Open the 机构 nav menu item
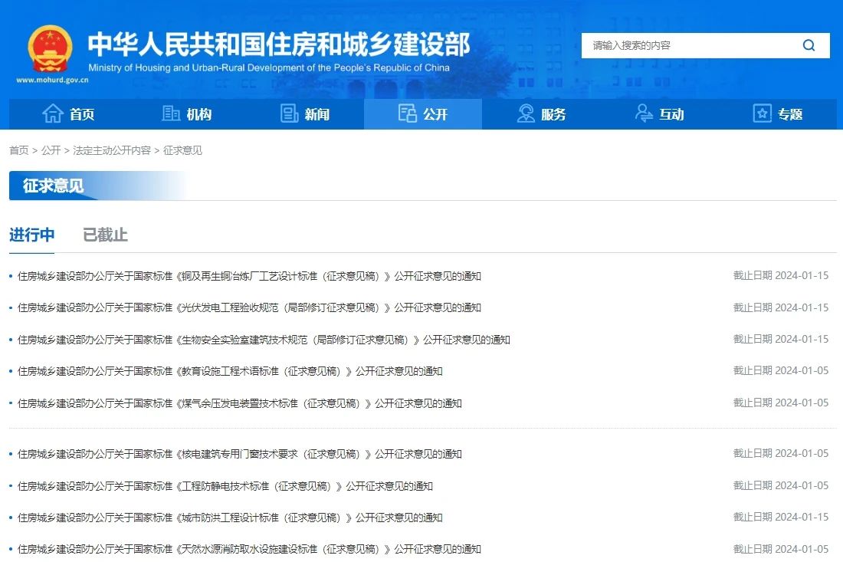Image resolution: width=843 pixels, height=562 pixels. point(186,114)
